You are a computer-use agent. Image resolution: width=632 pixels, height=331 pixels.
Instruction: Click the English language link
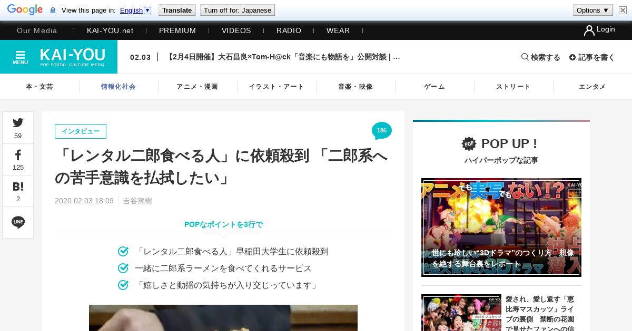click(131, 11)
